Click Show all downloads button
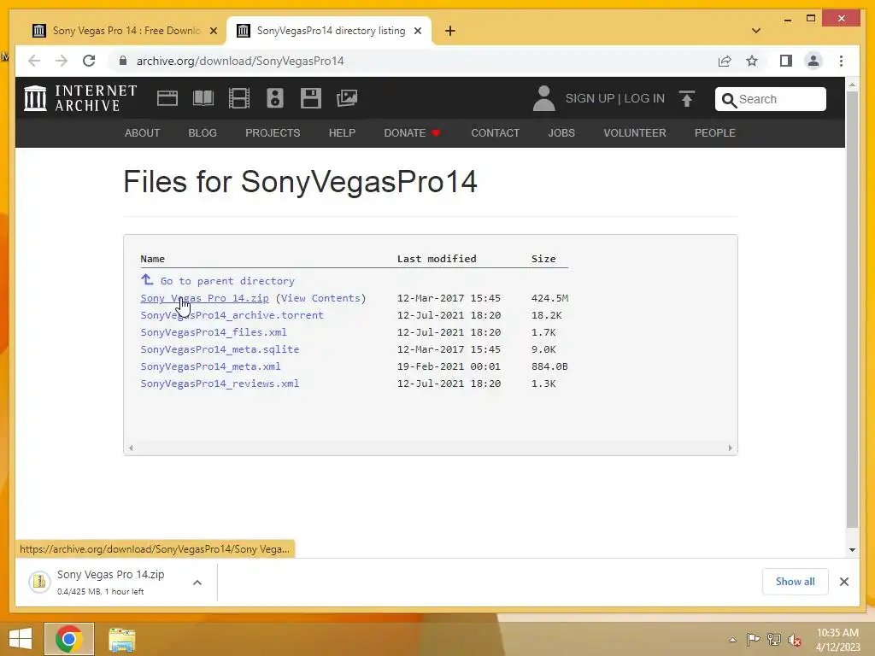The width and height of the screenshot is (875, 656). tap(795, 582)
